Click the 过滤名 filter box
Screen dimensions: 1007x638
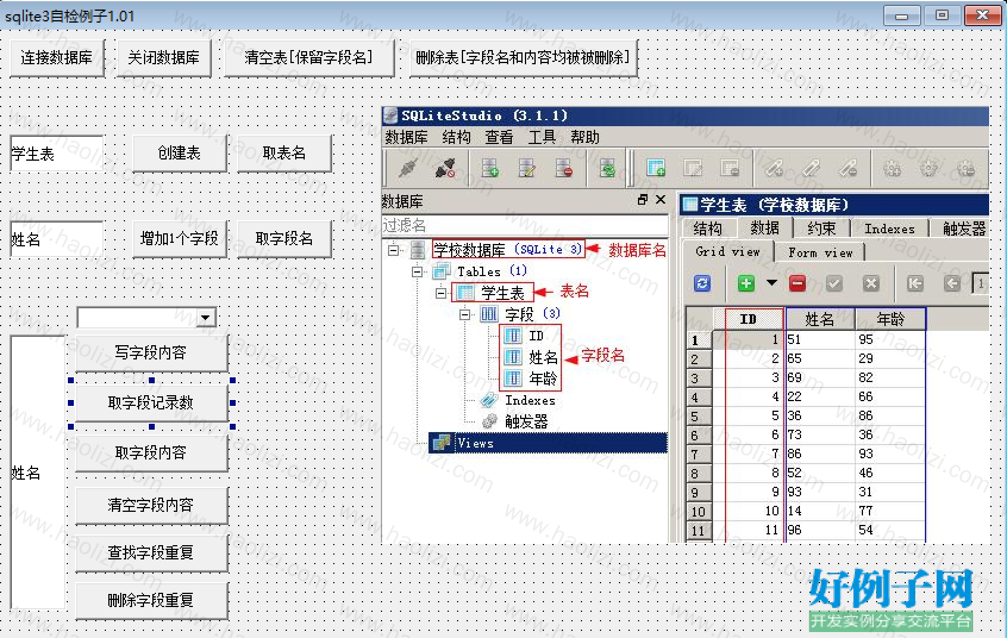524,226
